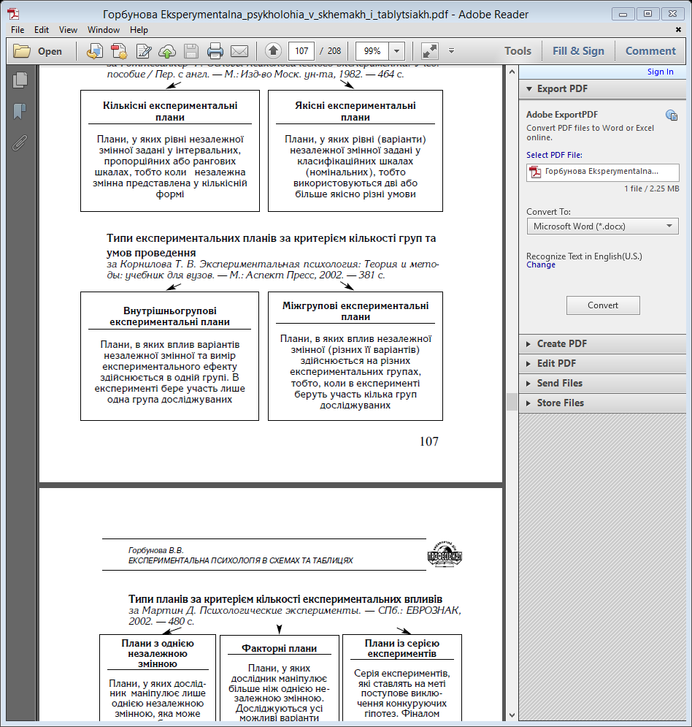The width and height of the screenshot is (692, 727).
Task: Click the Open file toolbar button
Action: pos(39,51)
